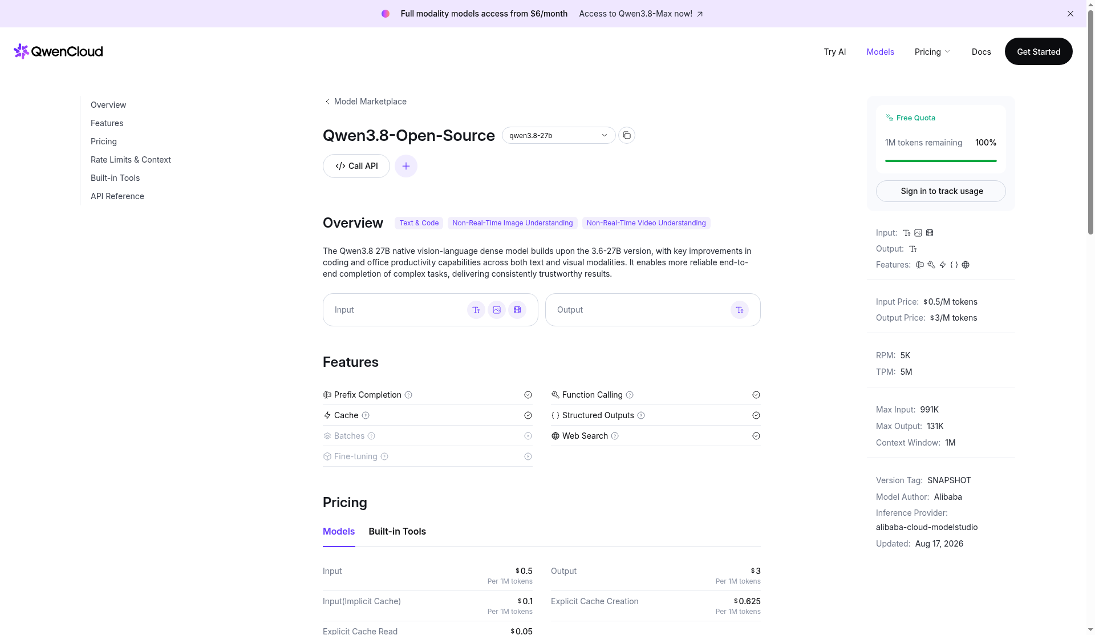Open the Access to Qwen3.8-Max now link
Image resolution: width=1095 pixels, height=635 pixels.
pos(641,14)
